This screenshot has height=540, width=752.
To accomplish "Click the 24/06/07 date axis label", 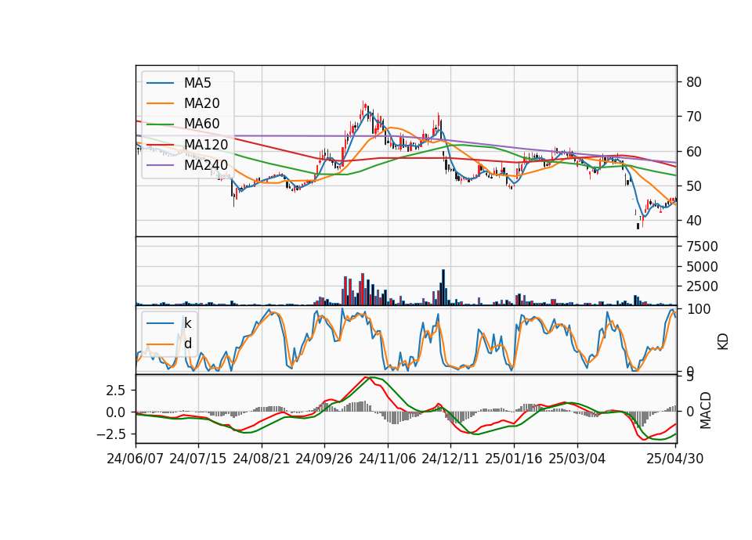I will coord(136,459).
